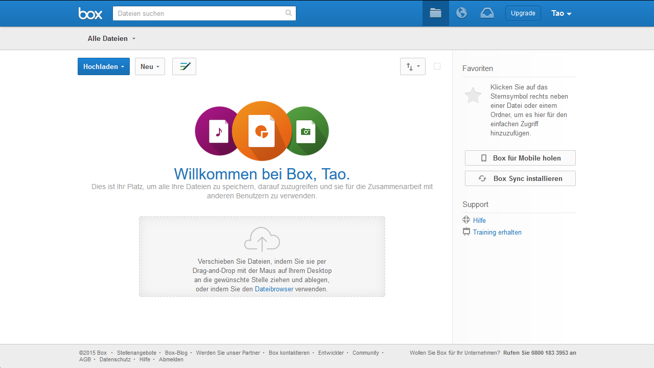654x368 pixels.
Task: Click the Box logo
Action: [90, 13]
